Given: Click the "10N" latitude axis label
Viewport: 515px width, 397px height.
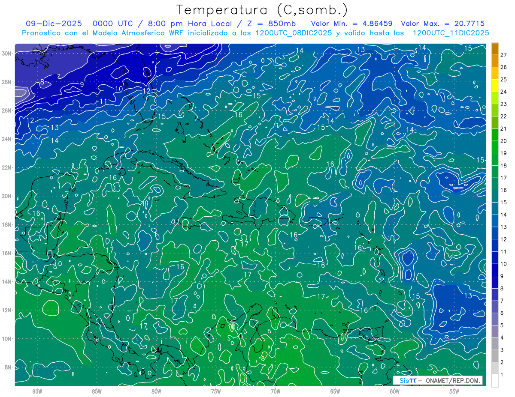Looking at the screenshot, I should 6,338.
